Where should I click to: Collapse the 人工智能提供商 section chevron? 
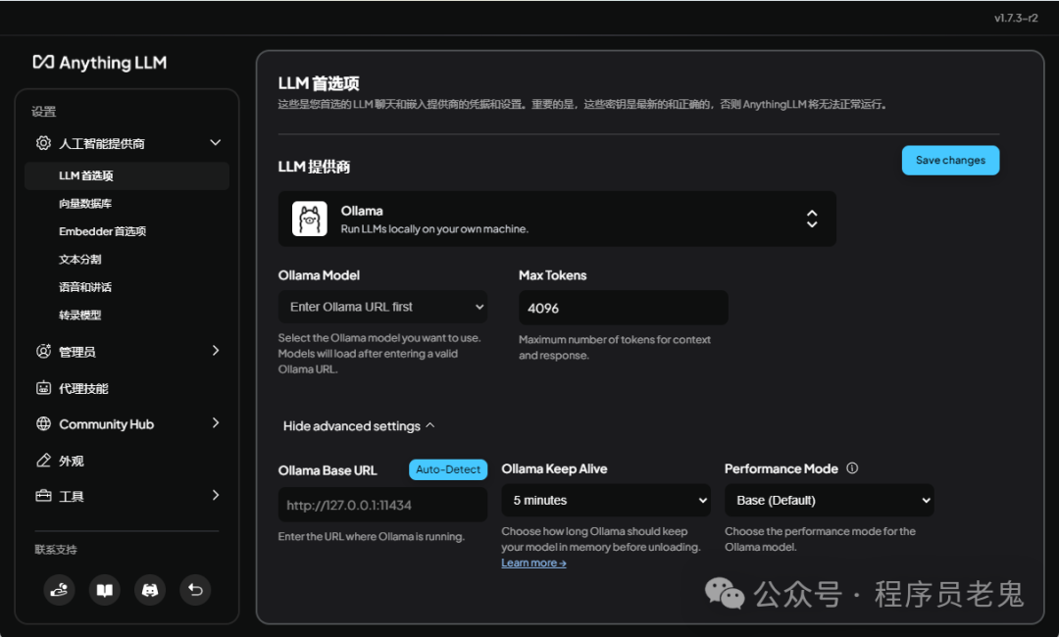click(x=216, y=142)
